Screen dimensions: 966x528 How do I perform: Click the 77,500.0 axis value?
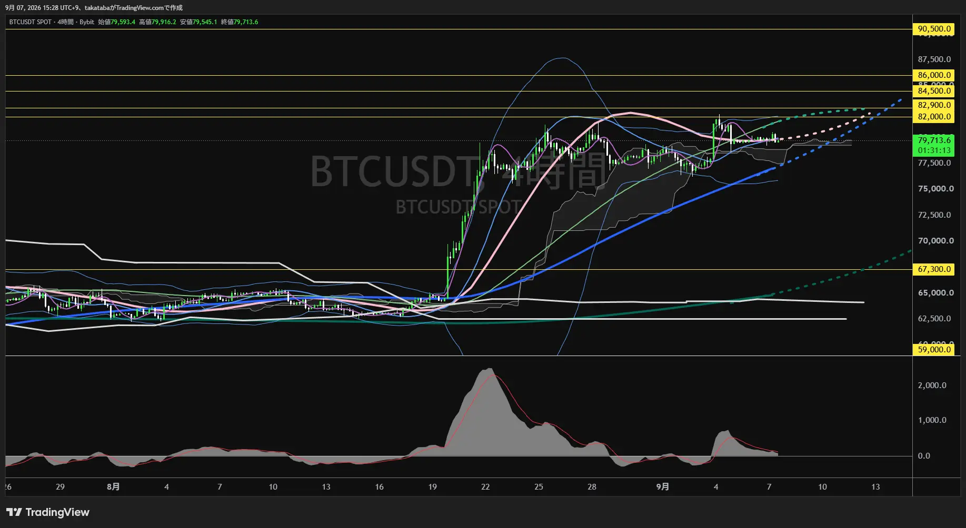click(x=934, y=163)
